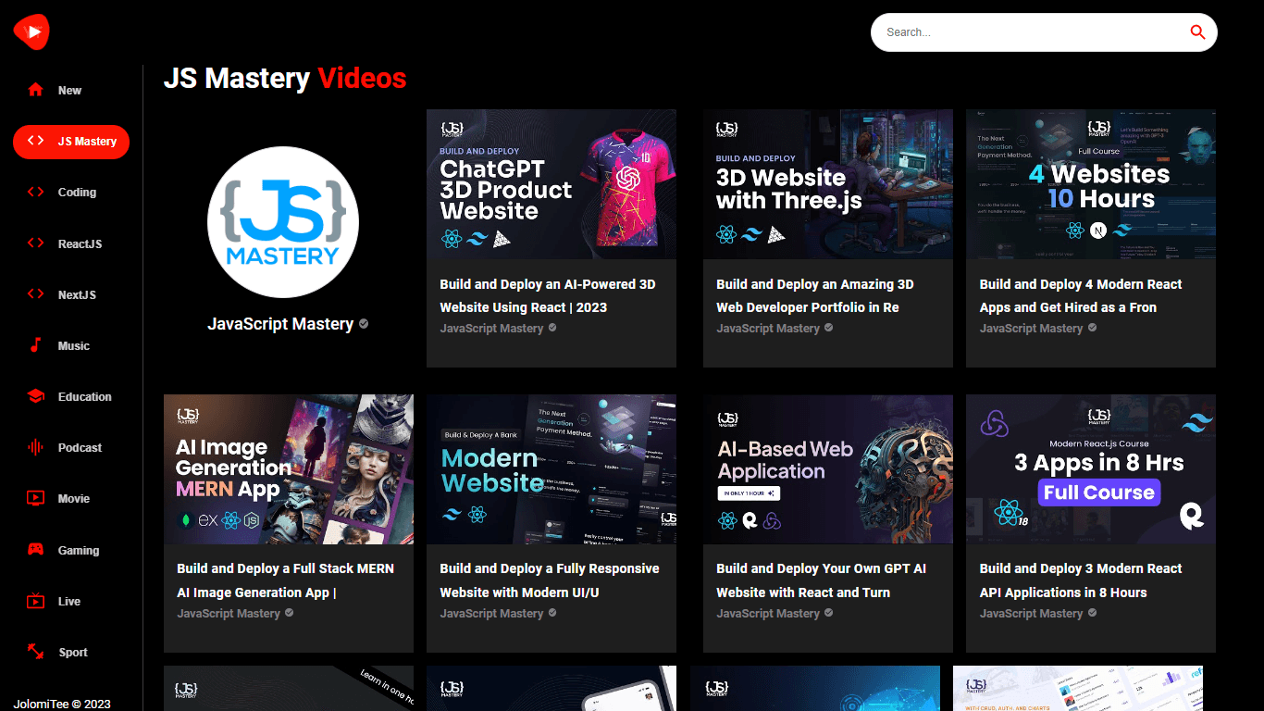Screen dimensions: 1264x711
Task: Click the code icon beside NextJS
Action: [36, 294]
